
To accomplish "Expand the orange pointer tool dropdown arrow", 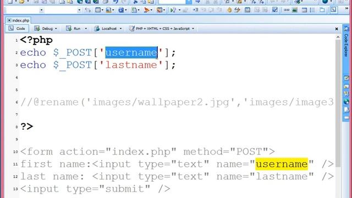I will (x=151, y=10).
